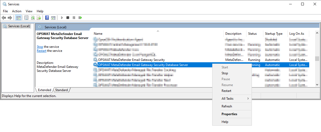Toggle Show/Hide Console Tree toolbar button

(18, 18)
